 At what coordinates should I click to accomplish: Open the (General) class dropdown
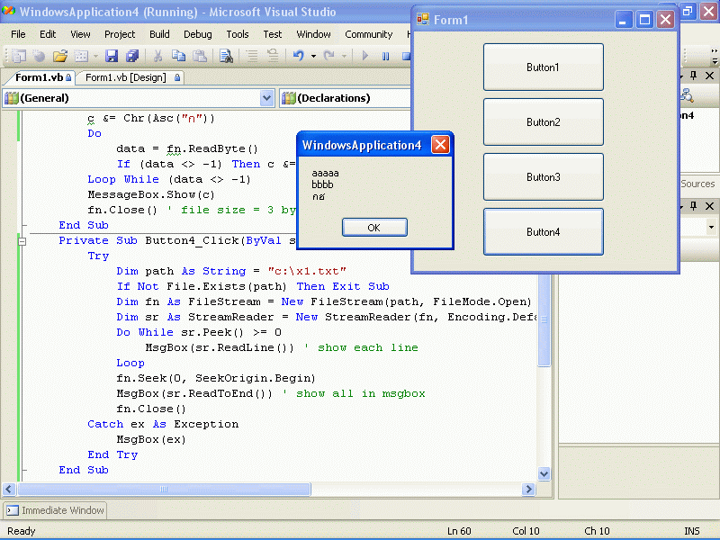[266, 98]
